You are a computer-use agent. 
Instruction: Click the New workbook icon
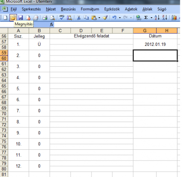pyautogui.click(x=5, y=18)
